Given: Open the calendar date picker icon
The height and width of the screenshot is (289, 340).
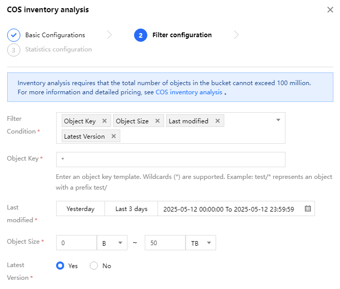Looking at the screenshot, I should tap(308, 209).
